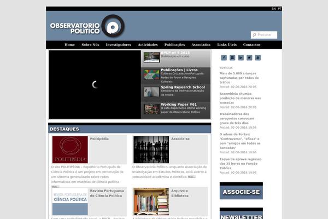Open news about trabalhadores dos aeroportos greve

pos(237,118)
